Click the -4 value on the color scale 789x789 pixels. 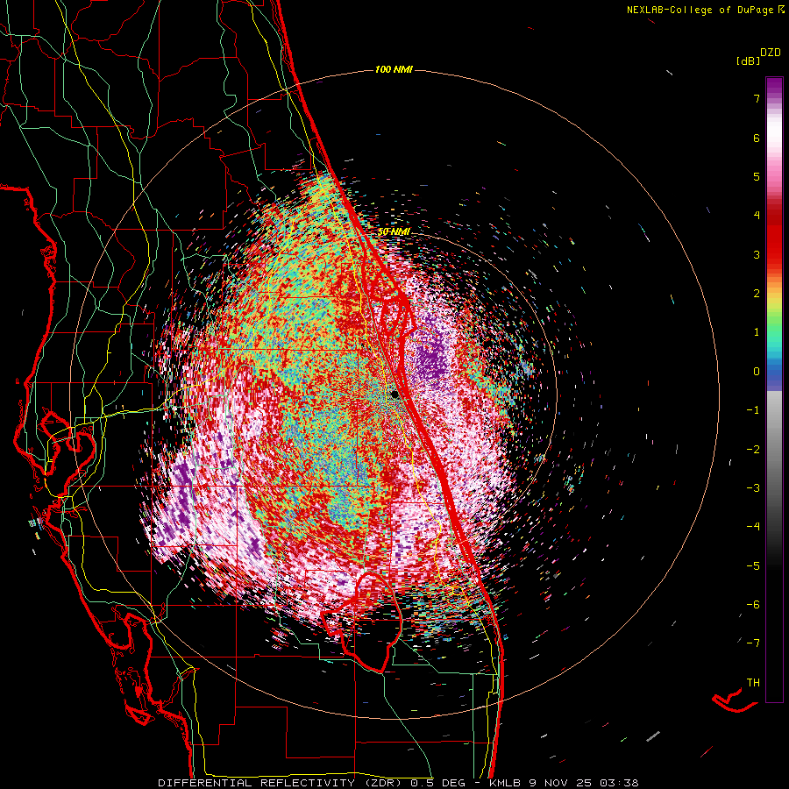pyautogui.click(x=753, y=527)
